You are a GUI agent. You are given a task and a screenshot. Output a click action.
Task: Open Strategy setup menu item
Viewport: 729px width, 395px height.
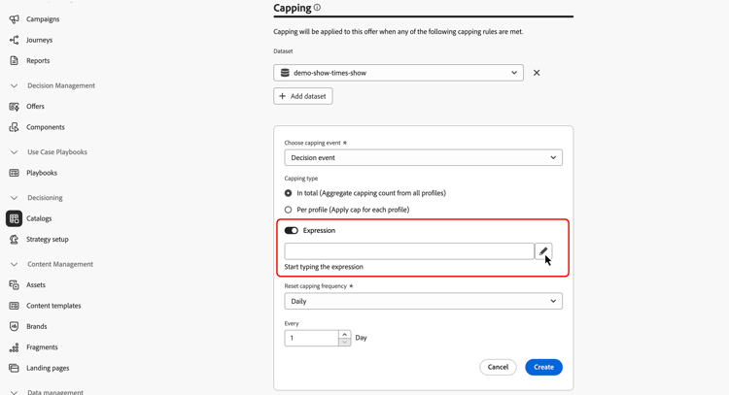coord(47,239)
